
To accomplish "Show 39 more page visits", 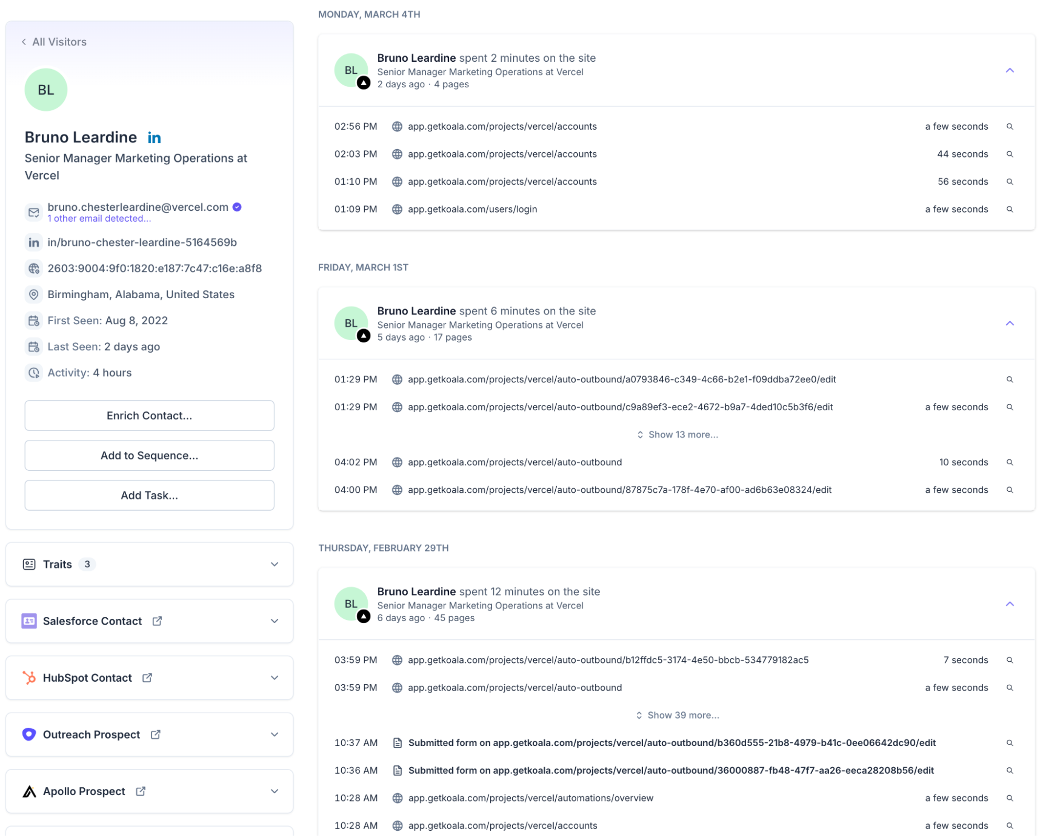I will [x=677, y=715].
